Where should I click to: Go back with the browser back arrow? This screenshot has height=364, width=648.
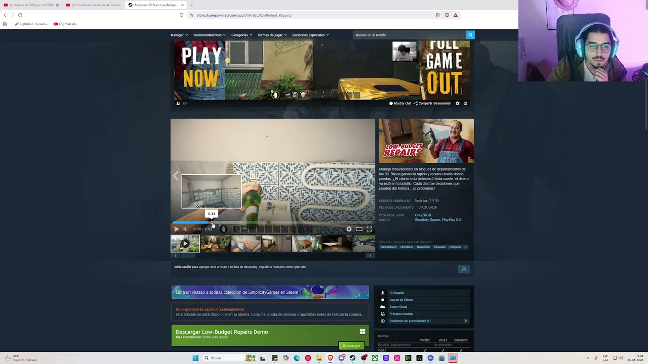click(5, 15)
